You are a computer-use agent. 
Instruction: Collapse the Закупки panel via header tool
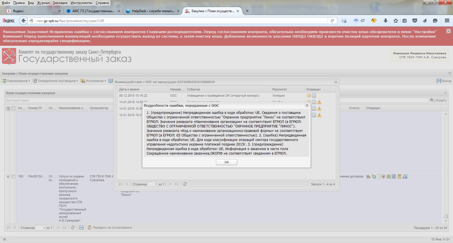[x=450, y=73]
